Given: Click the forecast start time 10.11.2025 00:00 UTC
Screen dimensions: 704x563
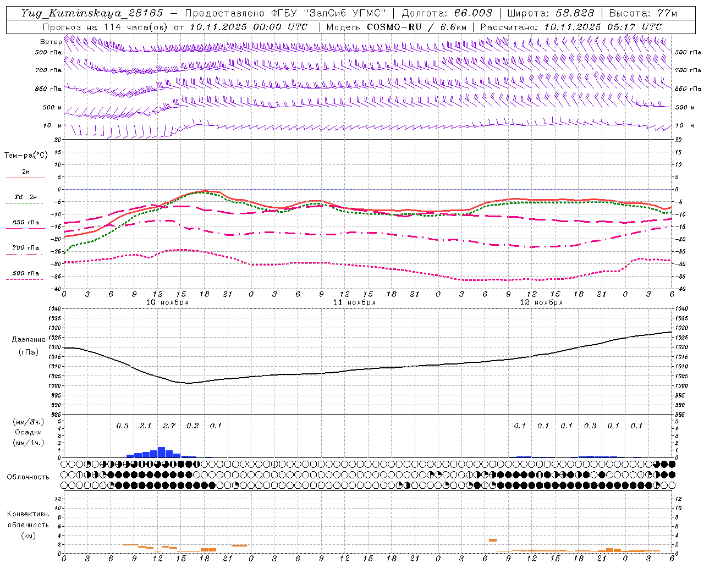Looking at the screenshot, I should [x=249, y=27].
